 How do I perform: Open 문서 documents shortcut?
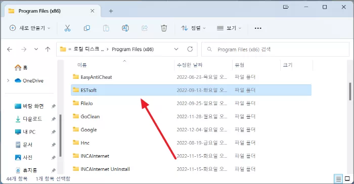pos(23,145)
